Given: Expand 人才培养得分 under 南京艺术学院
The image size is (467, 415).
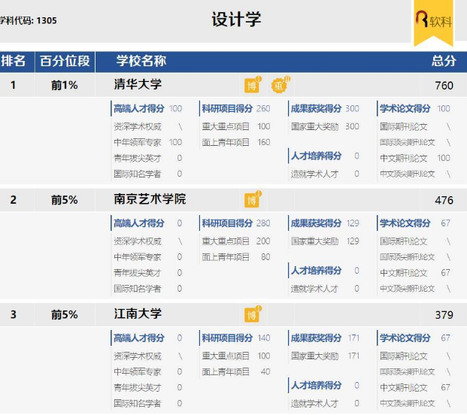Looking at the screenshot, I should coord(316,271).
